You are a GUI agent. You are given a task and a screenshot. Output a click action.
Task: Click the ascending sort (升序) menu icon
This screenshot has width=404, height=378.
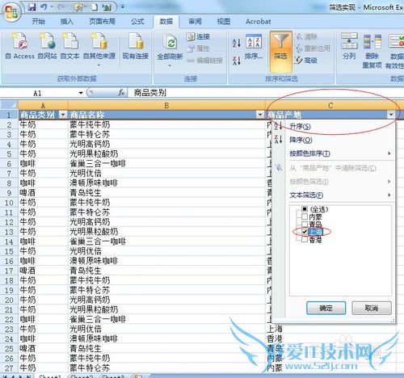[x=278, y=126]
